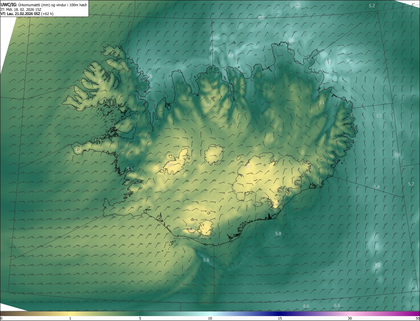Click the color scale tick label 0
Image resolution: width=420 pixels, height=321 pixels.
(1, 318)
